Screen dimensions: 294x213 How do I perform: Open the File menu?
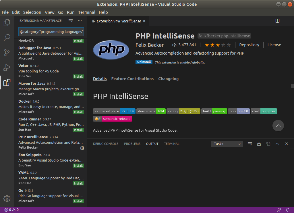click(5, 12)
